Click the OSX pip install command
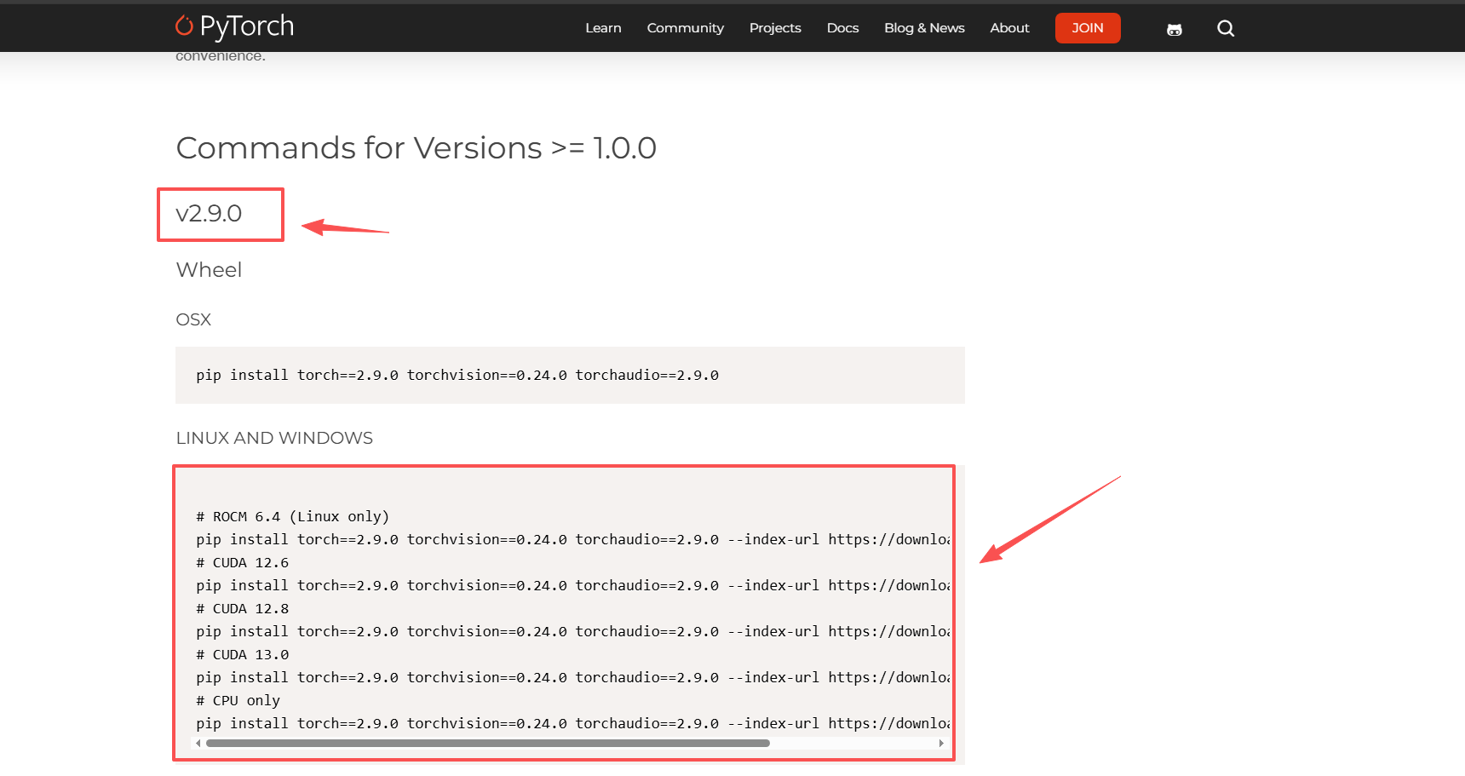 (457, 375)
